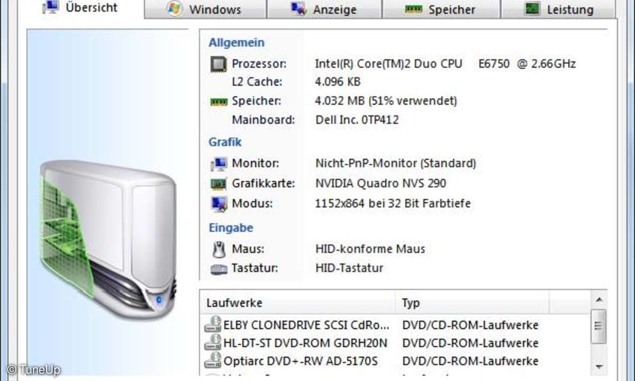Click the Mainboard: label
635x381 pixels.
(x=263, y=120)
